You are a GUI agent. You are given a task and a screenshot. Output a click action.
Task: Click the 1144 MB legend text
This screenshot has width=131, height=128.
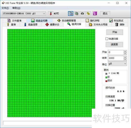(115, 73)
